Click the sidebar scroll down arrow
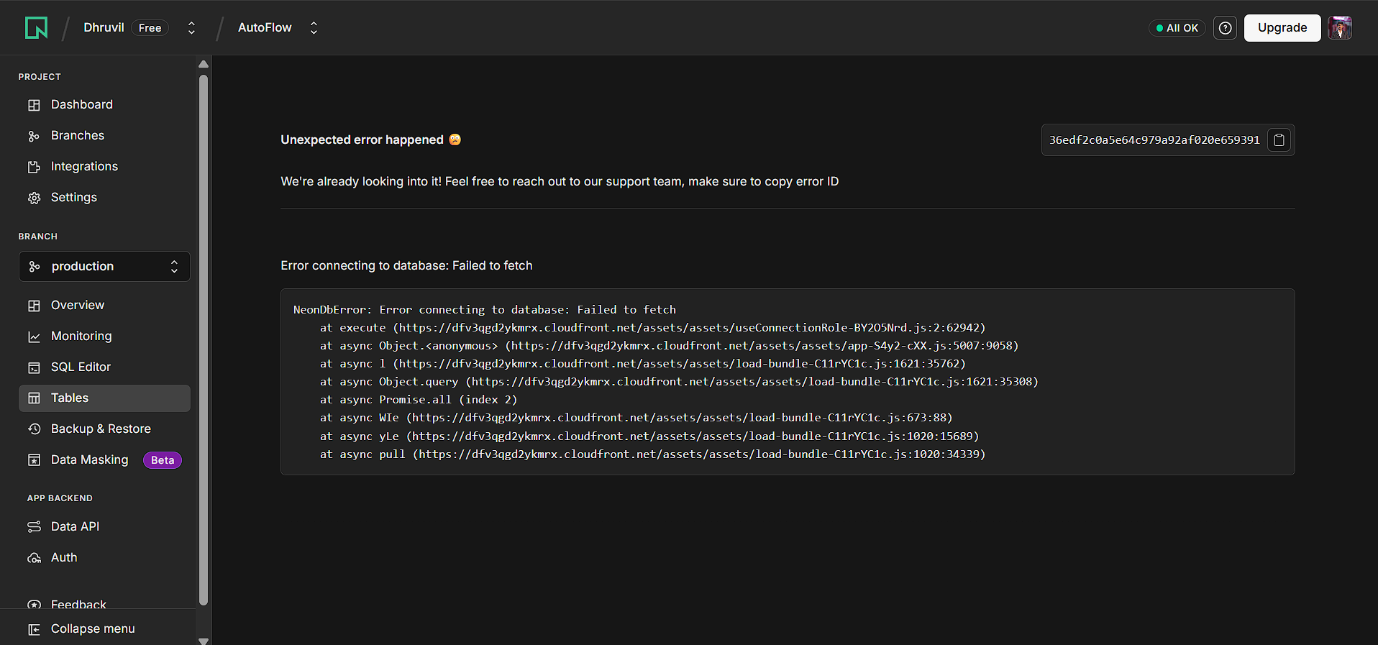The width and height of the screenshot is (1378, 645). click(x=204, y=641)
